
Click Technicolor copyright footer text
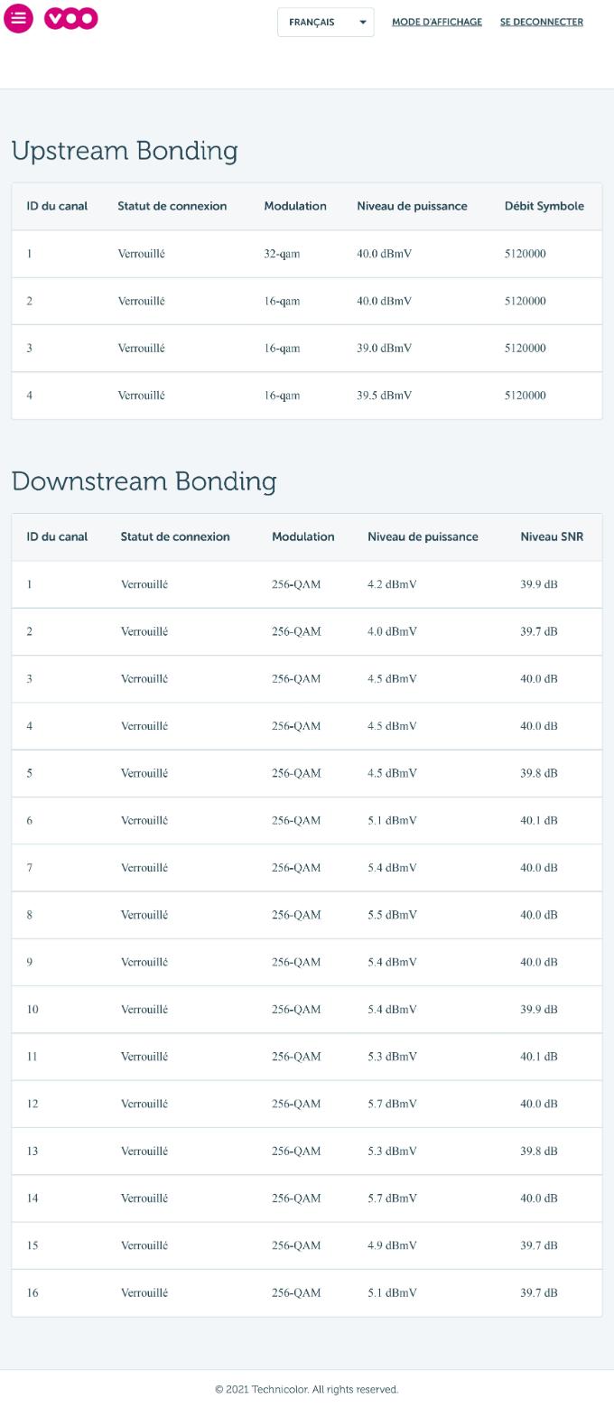click(306, 1389)
